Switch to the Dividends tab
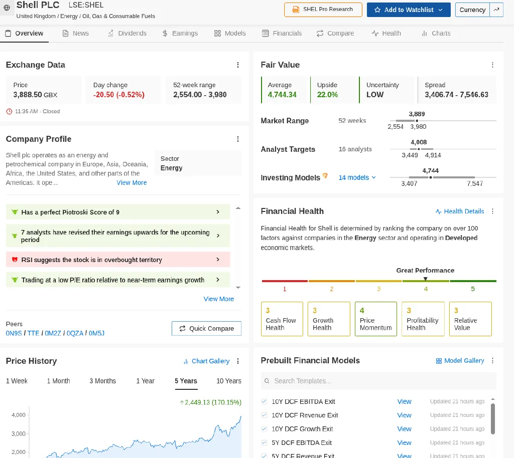The image size is (514, 458). (127, 34)
